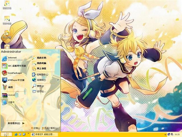Open the 运行(R)... dialog
This screenshot has width=182, height=137.
[39, 91]
